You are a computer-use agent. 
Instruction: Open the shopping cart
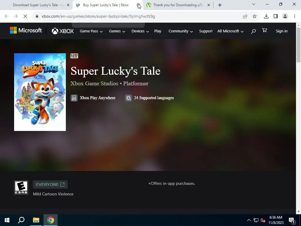click(x=265, y=30)
